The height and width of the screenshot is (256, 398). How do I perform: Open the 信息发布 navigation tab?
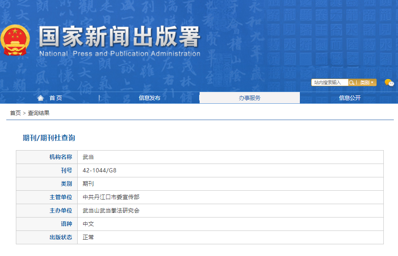tap(150, 98)
